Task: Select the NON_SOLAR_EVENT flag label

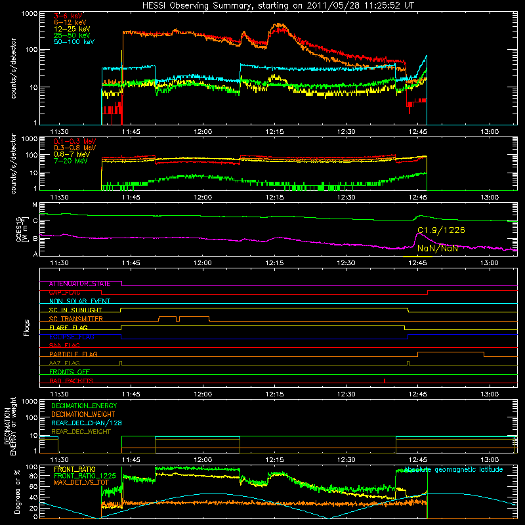Action: [x=79, y=301]
